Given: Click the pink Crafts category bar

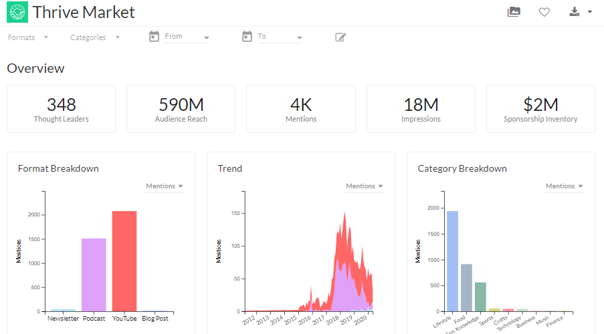Looking at the screenshot, I should [x=508, y=310].
